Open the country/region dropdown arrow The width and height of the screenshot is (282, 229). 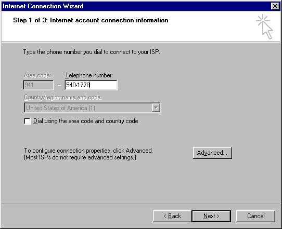pyautogui.click(x=156, y=107)
